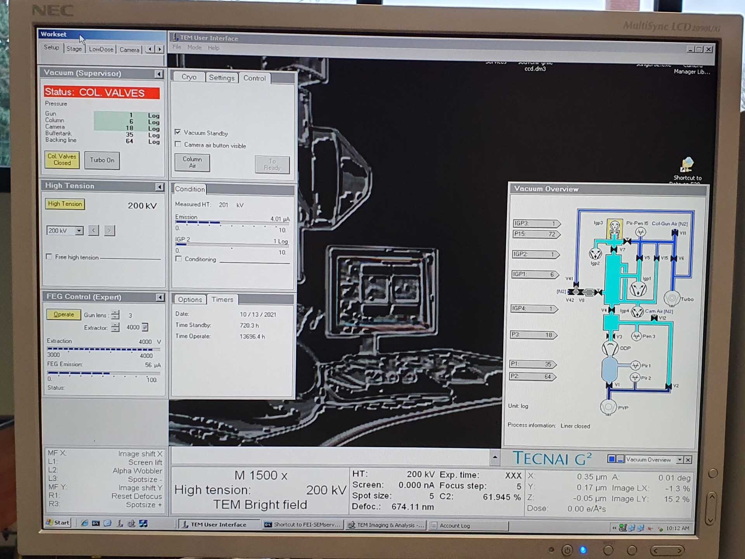Open the 200 kV high tension dropdown

pyautogui.click(x=79, y=231)
